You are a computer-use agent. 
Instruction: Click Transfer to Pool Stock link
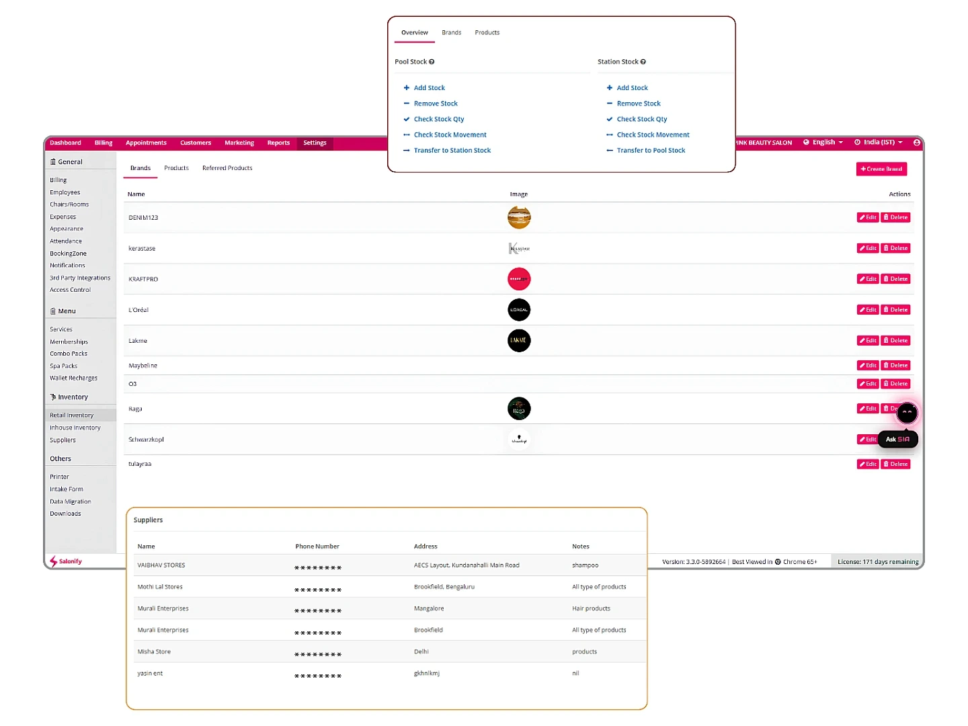tap(645, 151)
